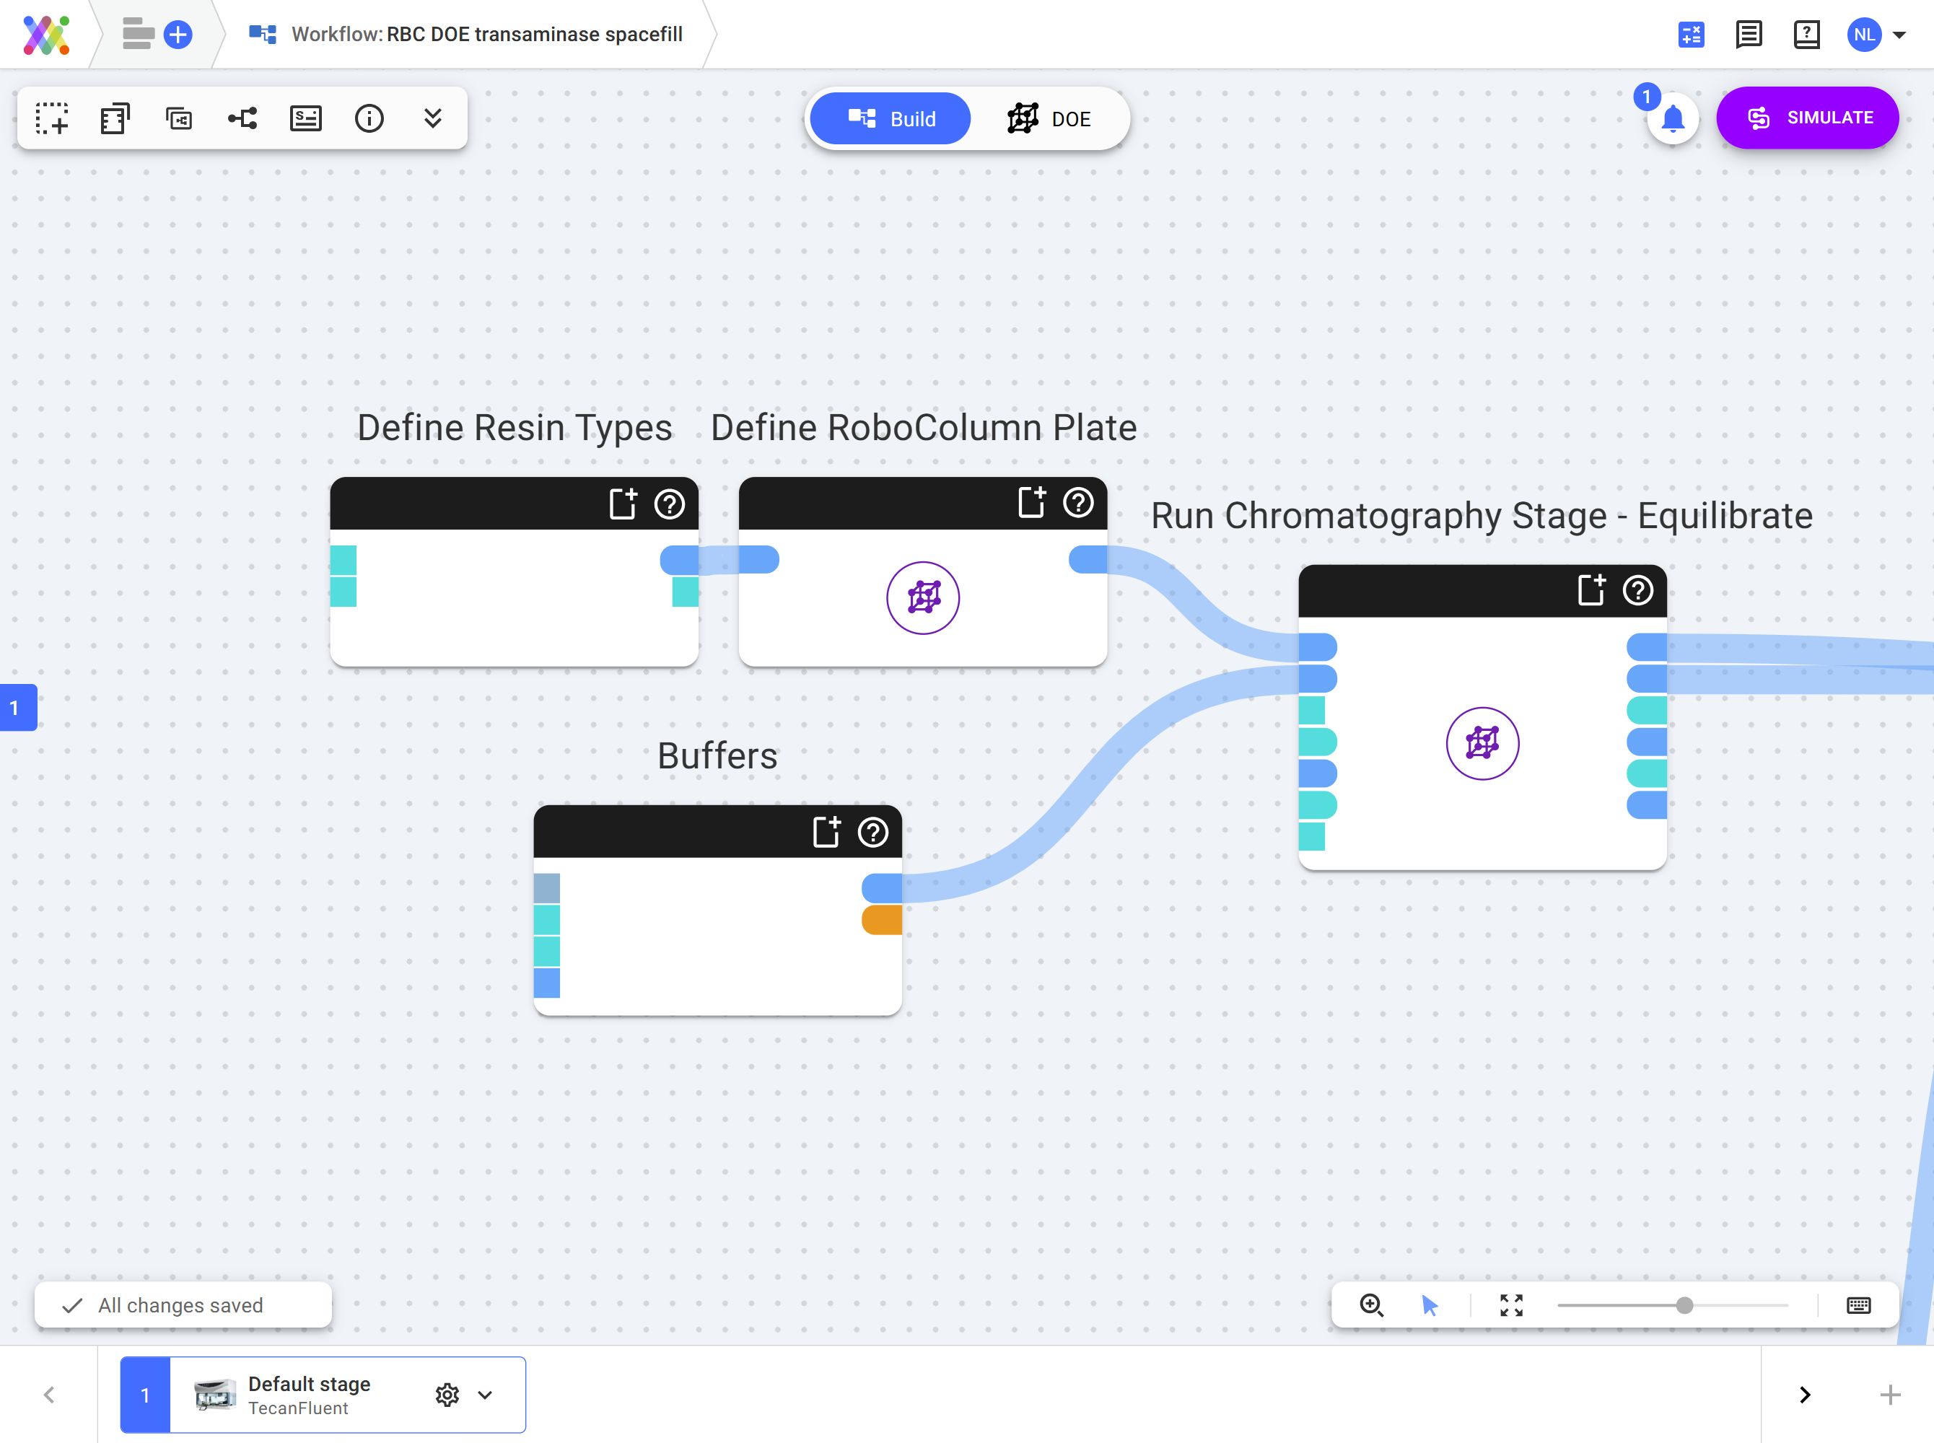Select the connections tool in the toolbar
Screen dimensions: 1934x1443
coord(242,118)
